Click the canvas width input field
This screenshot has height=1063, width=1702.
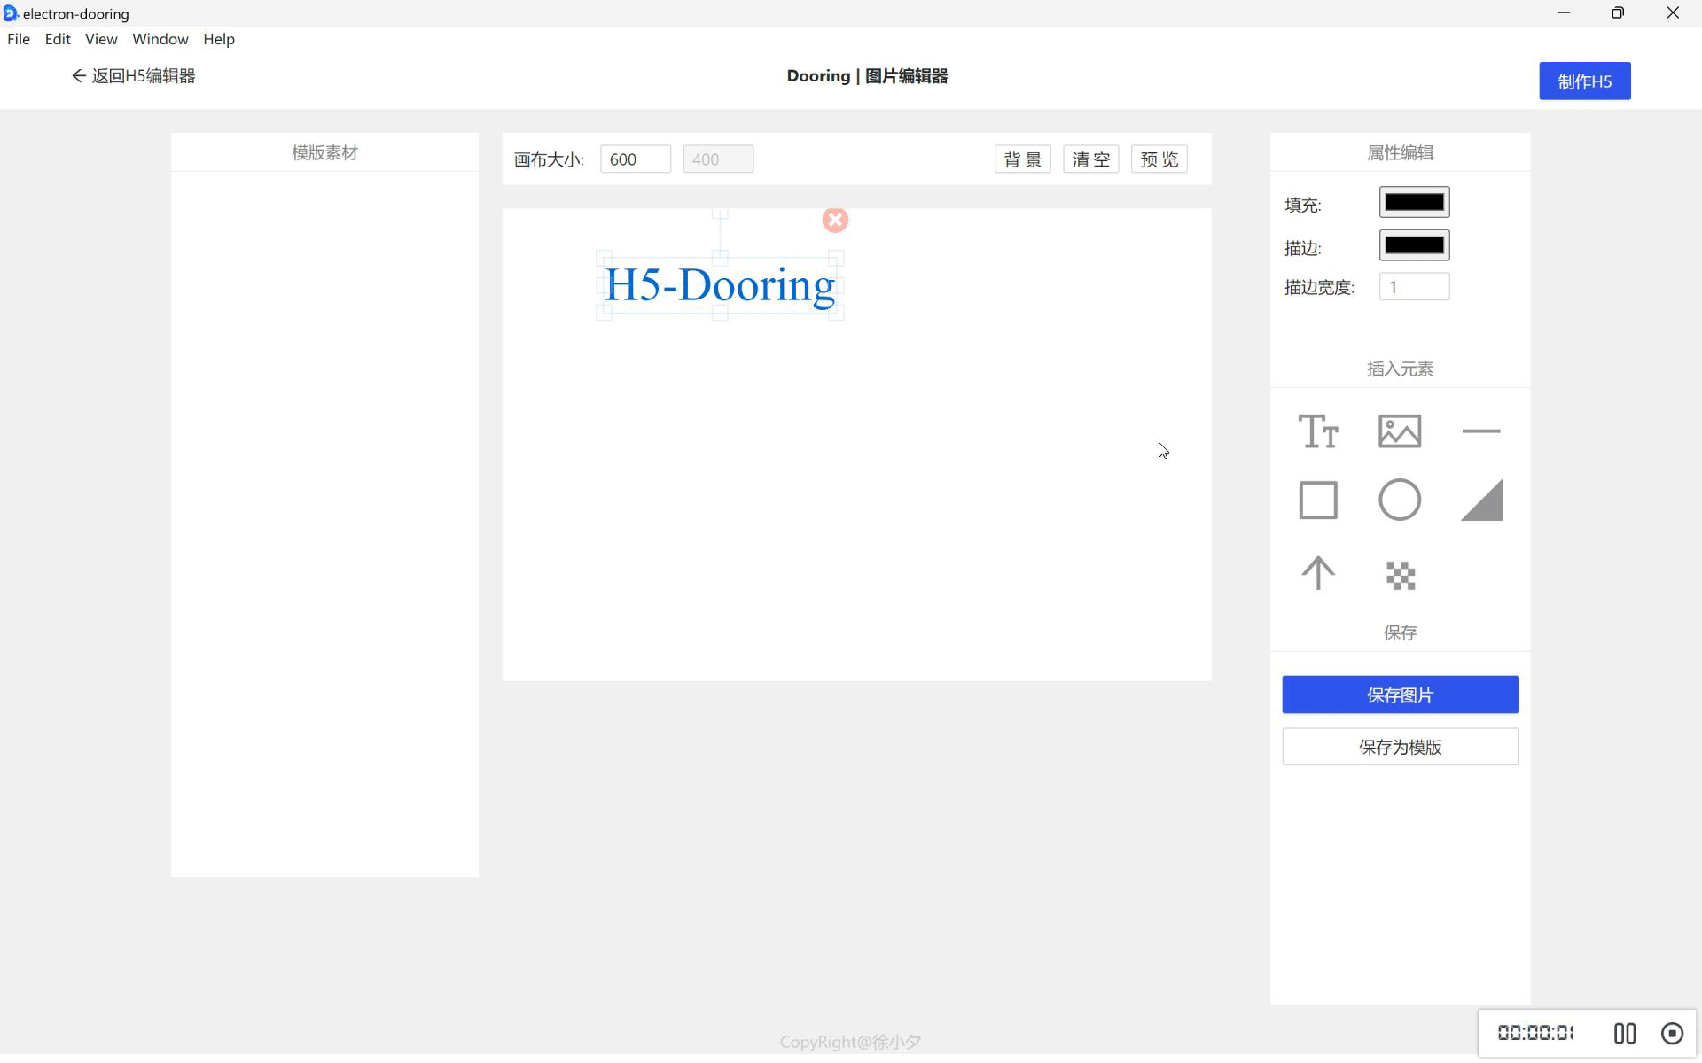pos(635,159)
